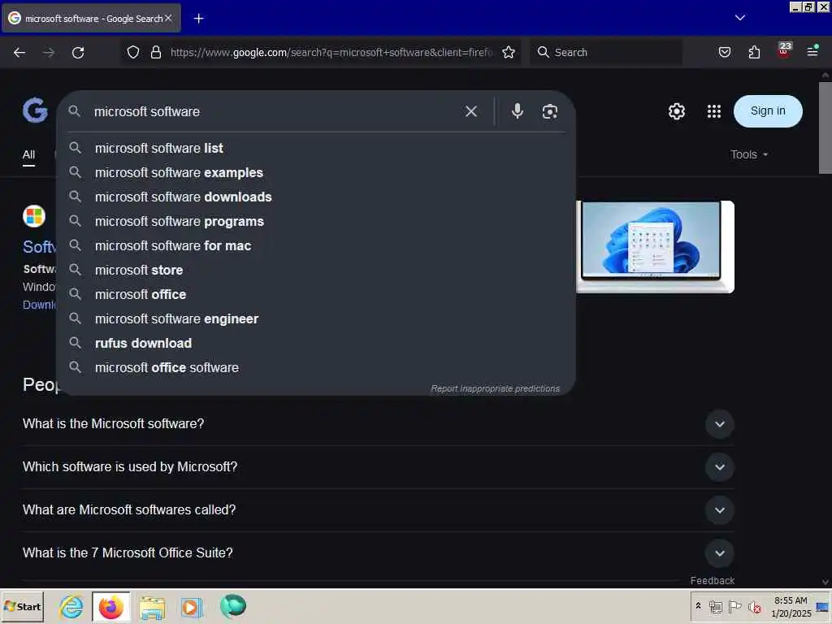Close the microsoft software Google Search tab
The height and width of the screenshot is (624, 832).
tap(168, 18)
